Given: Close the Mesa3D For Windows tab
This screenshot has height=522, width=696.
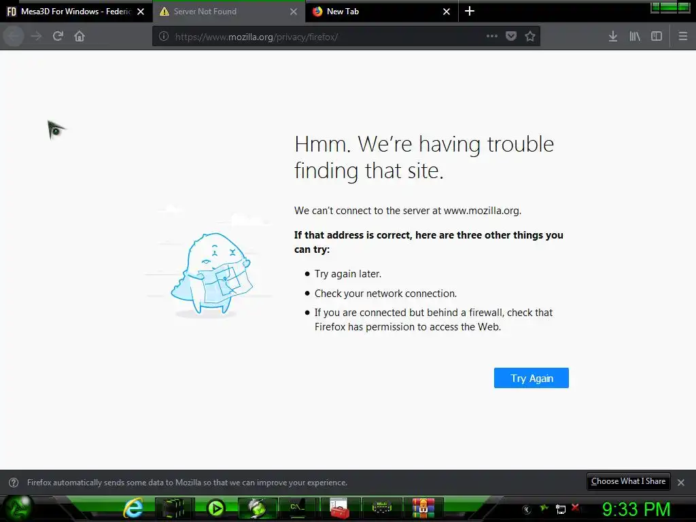Looking at the screenshot, I should (x=141, y=12).
